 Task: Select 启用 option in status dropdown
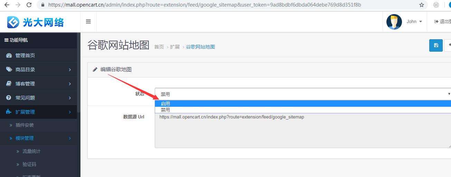click(165, 104)
